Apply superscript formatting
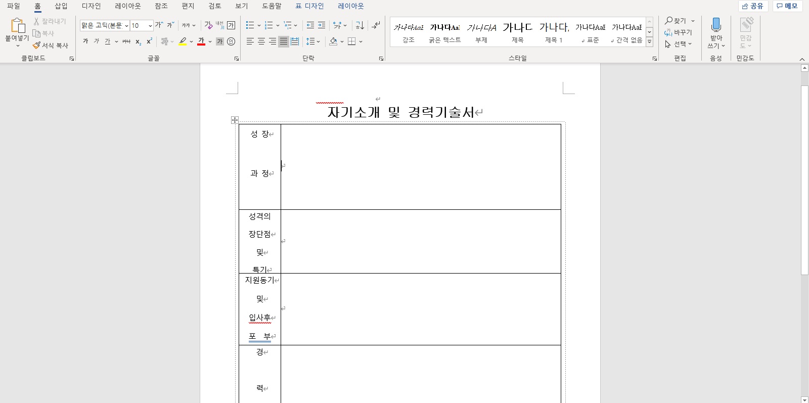Viewport: 809px width, 403px height. click(149, 41)
